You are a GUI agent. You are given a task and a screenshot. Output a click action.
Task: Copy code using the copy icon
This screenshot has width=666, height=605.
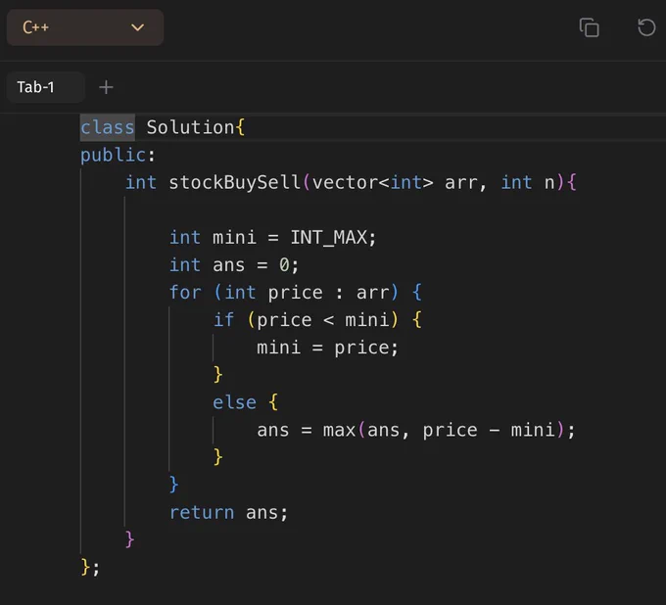[x=590, y=27]
